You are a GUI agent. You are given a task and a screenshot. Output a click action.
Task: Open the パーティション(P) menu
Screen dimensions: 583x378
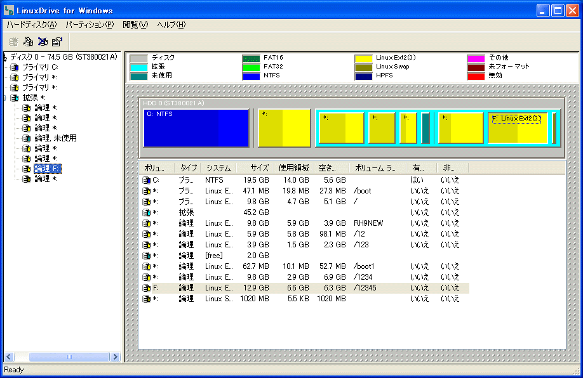pyautogui.click(x=90, y=25)
